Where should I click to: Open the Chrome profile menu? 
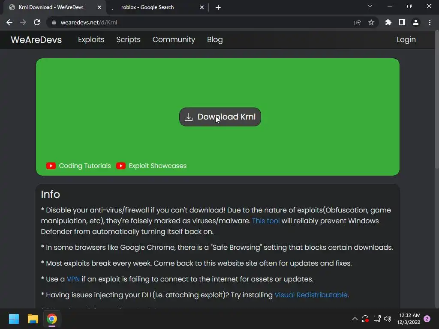click(416, 22)
